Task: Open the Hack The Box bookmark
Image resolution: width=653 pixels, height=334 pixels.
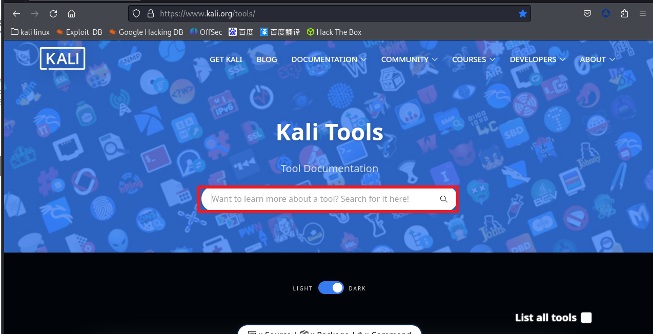Action: 334,32
